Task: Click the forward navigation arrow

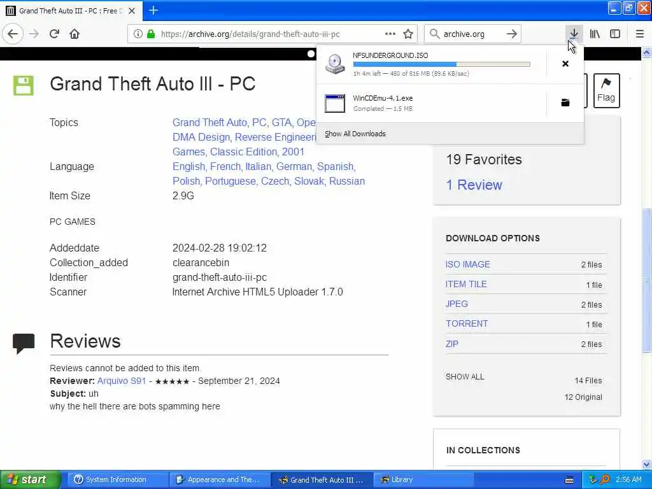Action: point(34,34)
